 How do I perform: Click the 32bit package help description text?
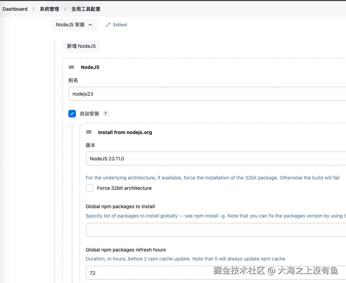tap(213, 178)
